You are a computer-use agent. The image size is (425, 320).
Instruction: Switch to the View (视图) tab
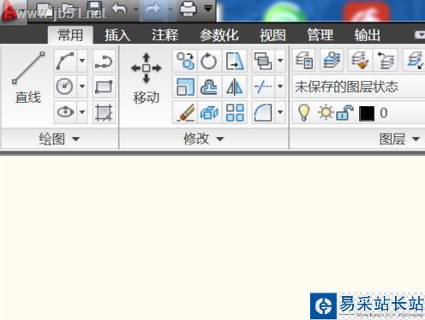(x=272, y=35)
